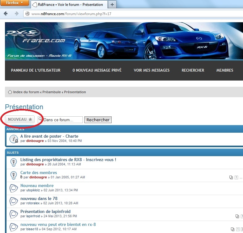The image size is (243, 233).
Task: Click topic icon beside nouveau dans le 78
Action: pyautogui.click(x=14, y=201)
